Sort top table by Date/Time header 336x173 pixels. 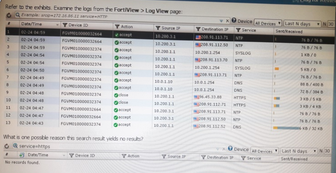tap(31, 24)
